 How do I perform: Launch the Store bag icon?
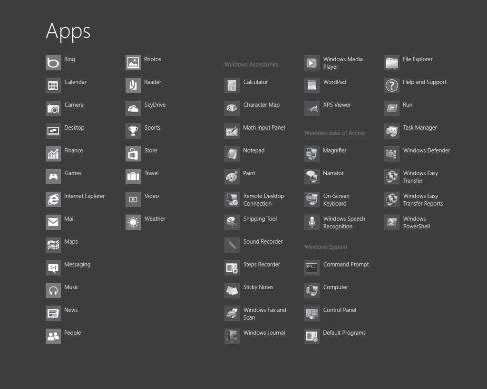pyautogui.click(x=133, y=154)
